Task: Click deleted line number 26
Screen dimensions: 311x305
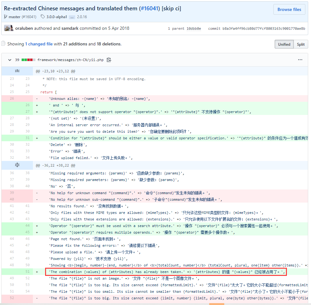Action: pyautogui.click(x=12, y=98)
